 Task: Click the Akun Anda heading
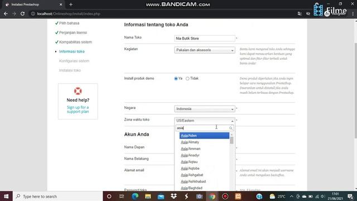[137, 135]
